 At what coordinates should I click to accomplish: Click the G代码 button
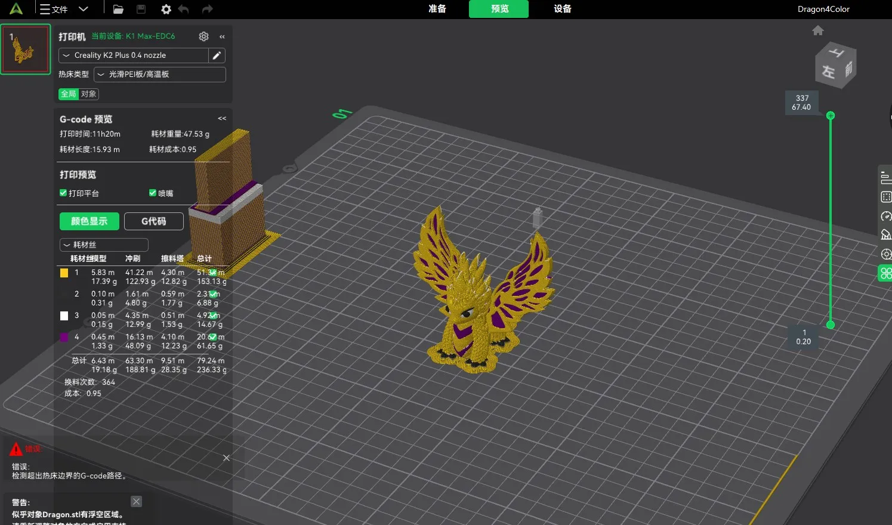click(154, 221)
